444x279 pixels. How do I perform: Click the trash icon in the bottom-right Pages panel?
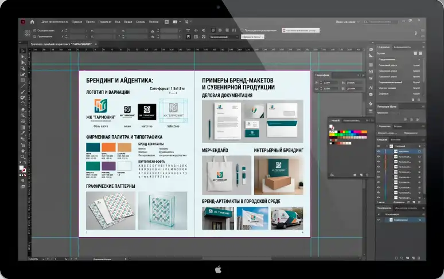(419, 258)
